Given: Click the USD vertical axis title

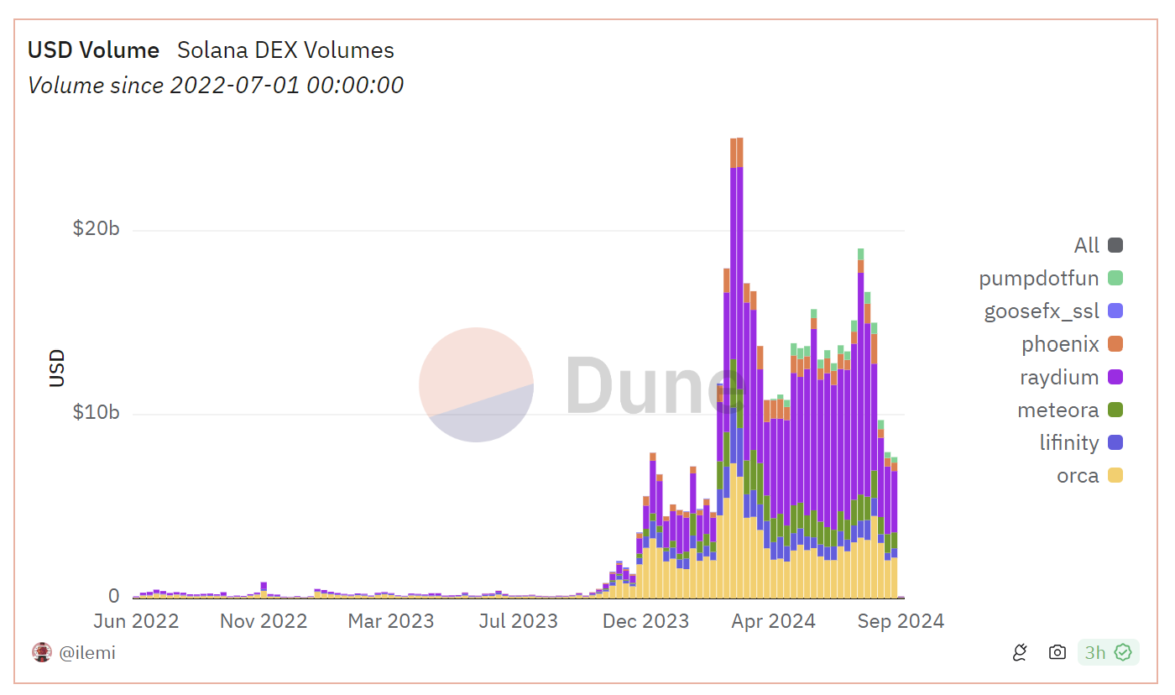Looking at the screenshot, I should coord(57,368).
